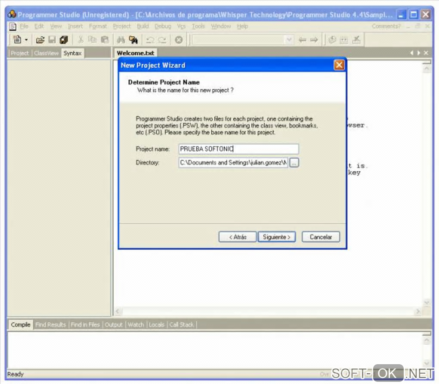Screen dimensions: 439x384
Task: Click the Redo toolbar icon
Action: (162, 40)
